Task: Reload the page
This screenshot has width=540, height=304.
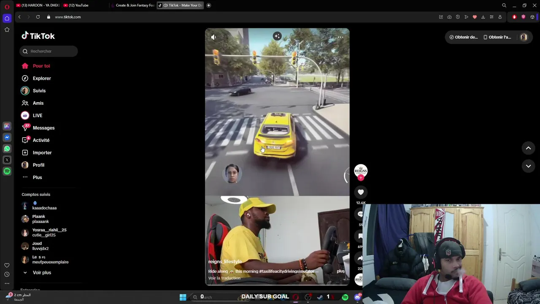Action: click(x=38, y=17)
